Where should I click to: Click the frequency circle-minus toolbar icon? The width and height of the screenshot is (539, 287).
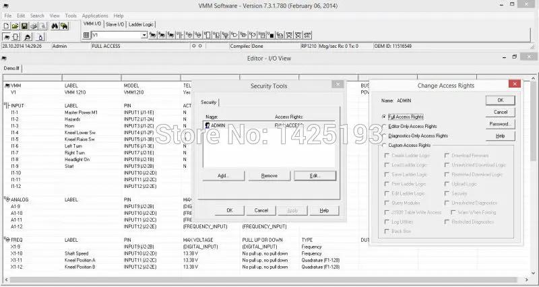pos(197,35)
